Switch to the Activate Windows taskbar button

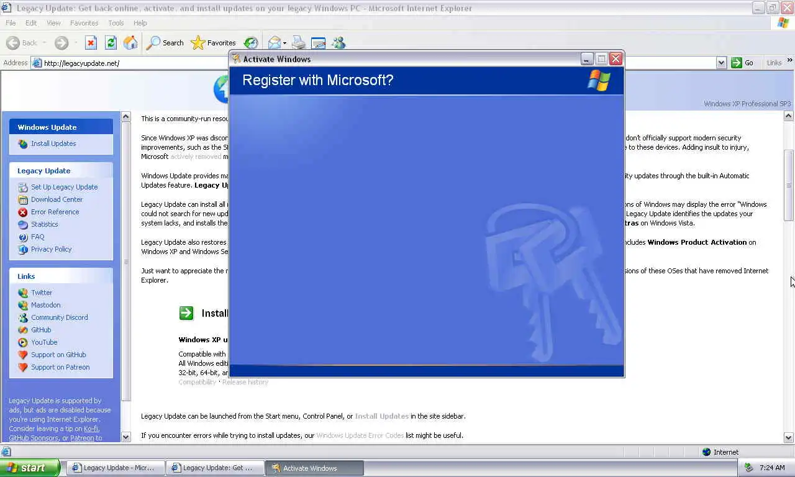tap(314, 468)
